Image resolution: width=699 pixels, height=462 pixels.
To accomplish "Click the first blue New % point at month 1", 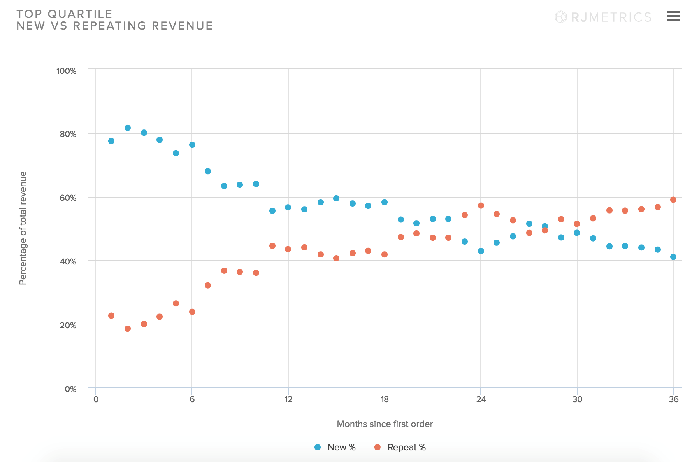I will pyautogui.click(x=111, y=141).
